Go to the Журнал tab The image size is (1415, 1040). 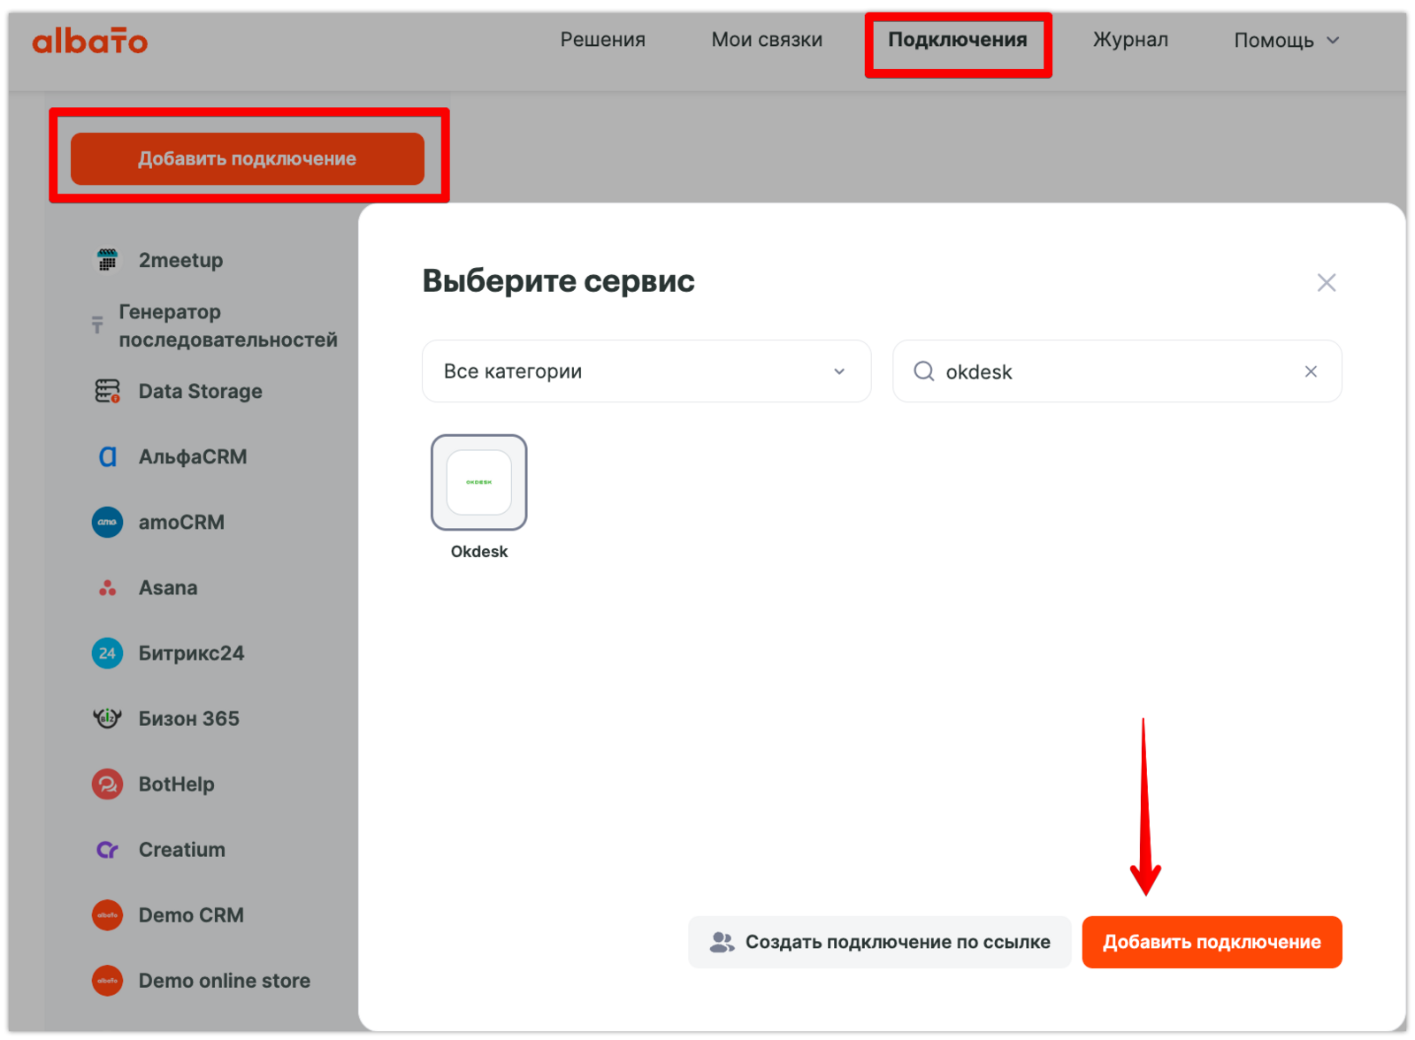tap(1129, 41)
